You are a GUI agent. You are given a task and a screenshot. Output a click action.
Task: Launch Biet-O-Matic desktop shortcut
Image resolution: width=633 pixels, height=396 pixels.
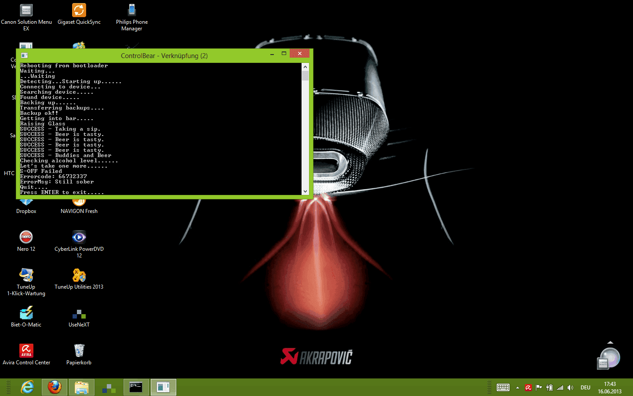(26, 316)
